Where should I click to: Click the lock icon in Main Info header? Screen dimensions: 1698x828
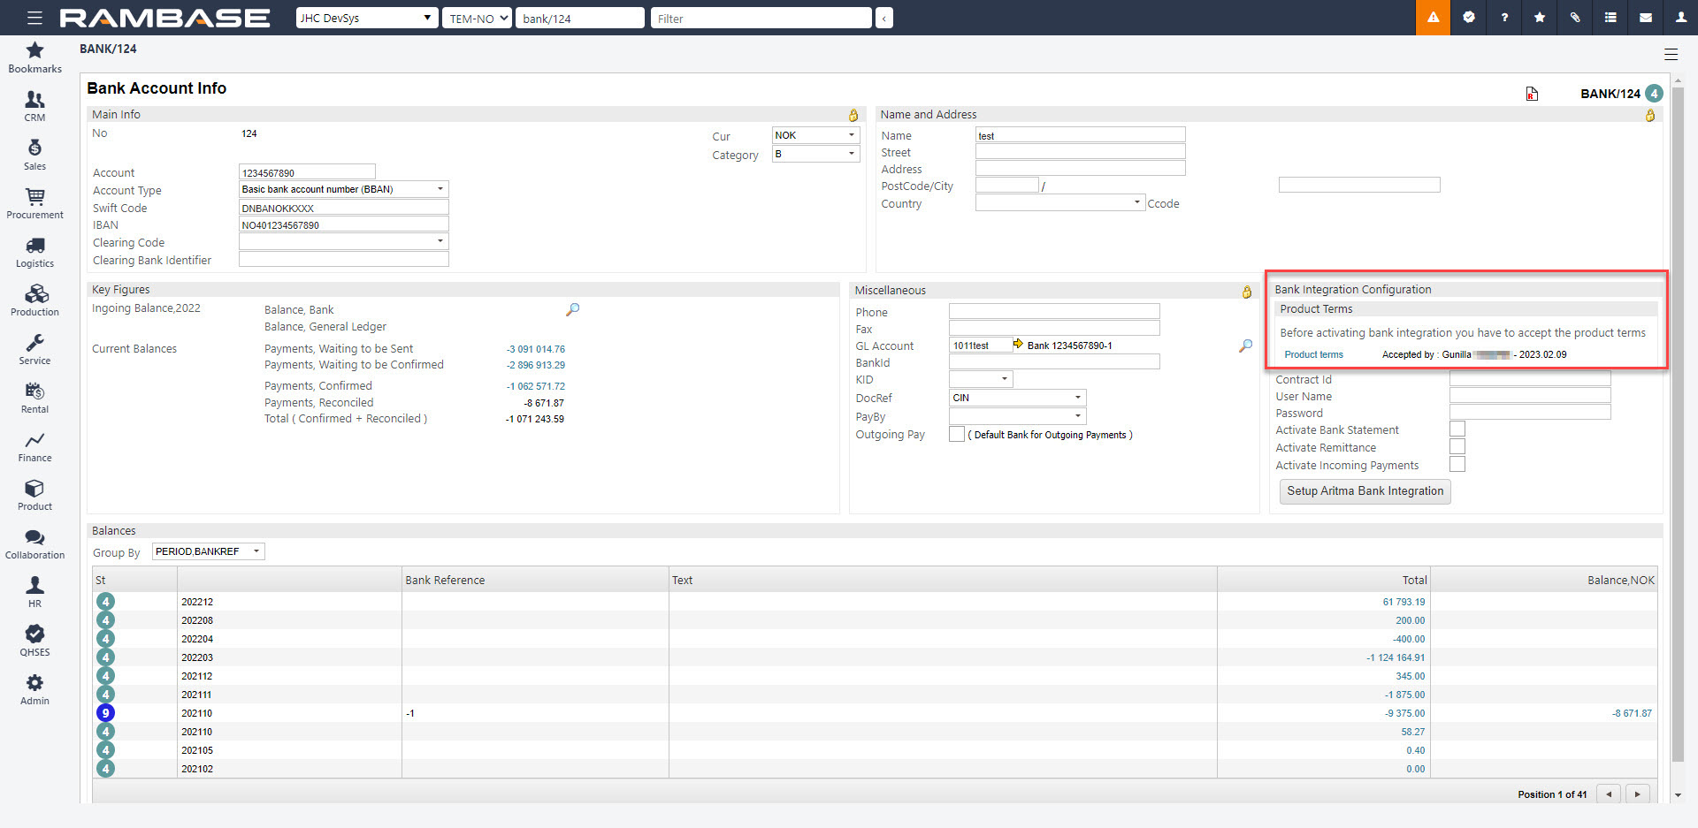[853, 115]
